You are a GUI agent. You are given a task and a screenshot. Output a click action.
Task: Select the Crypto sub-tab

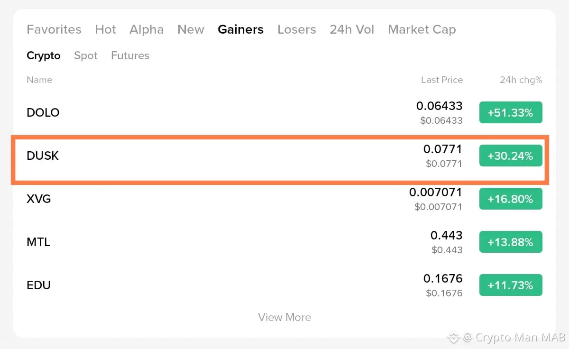pos(44,55)
